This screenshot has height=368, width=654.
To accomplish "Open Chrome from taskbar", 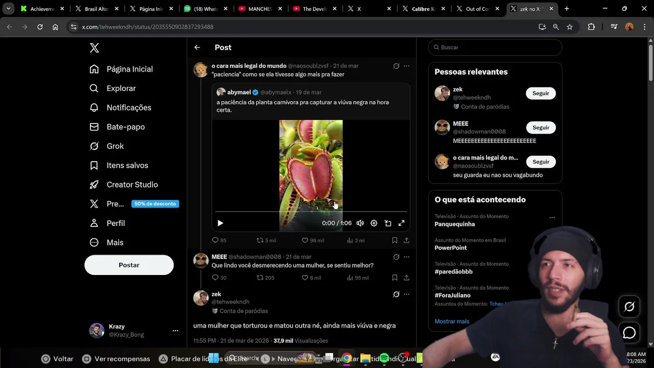I will pyautogui.click(x=347, y=358).
